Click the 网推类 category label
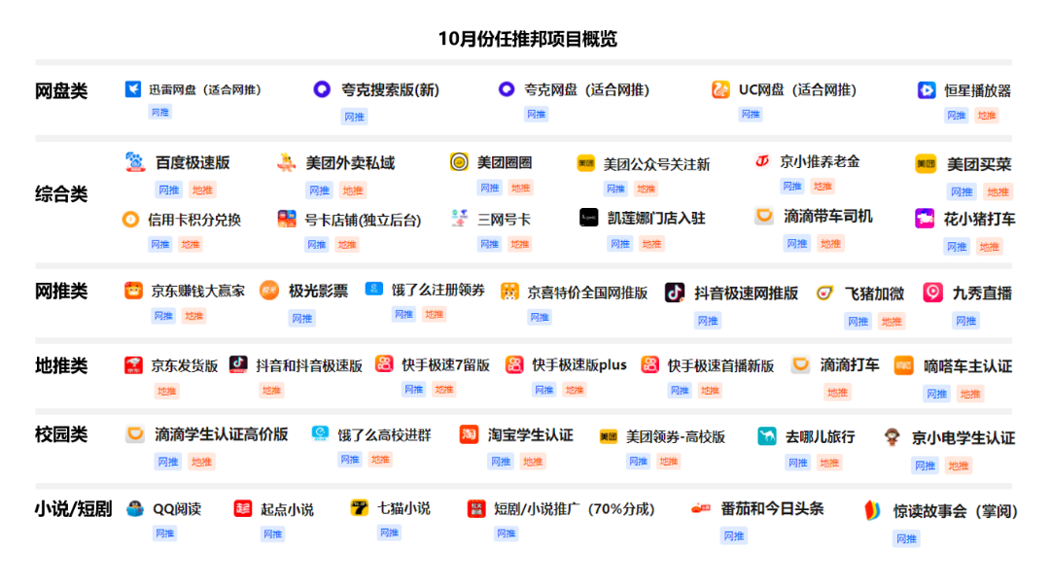Image resolution: width=1050 pixels, height=585 pixels. pyautogui.click(x=61, y=292)
